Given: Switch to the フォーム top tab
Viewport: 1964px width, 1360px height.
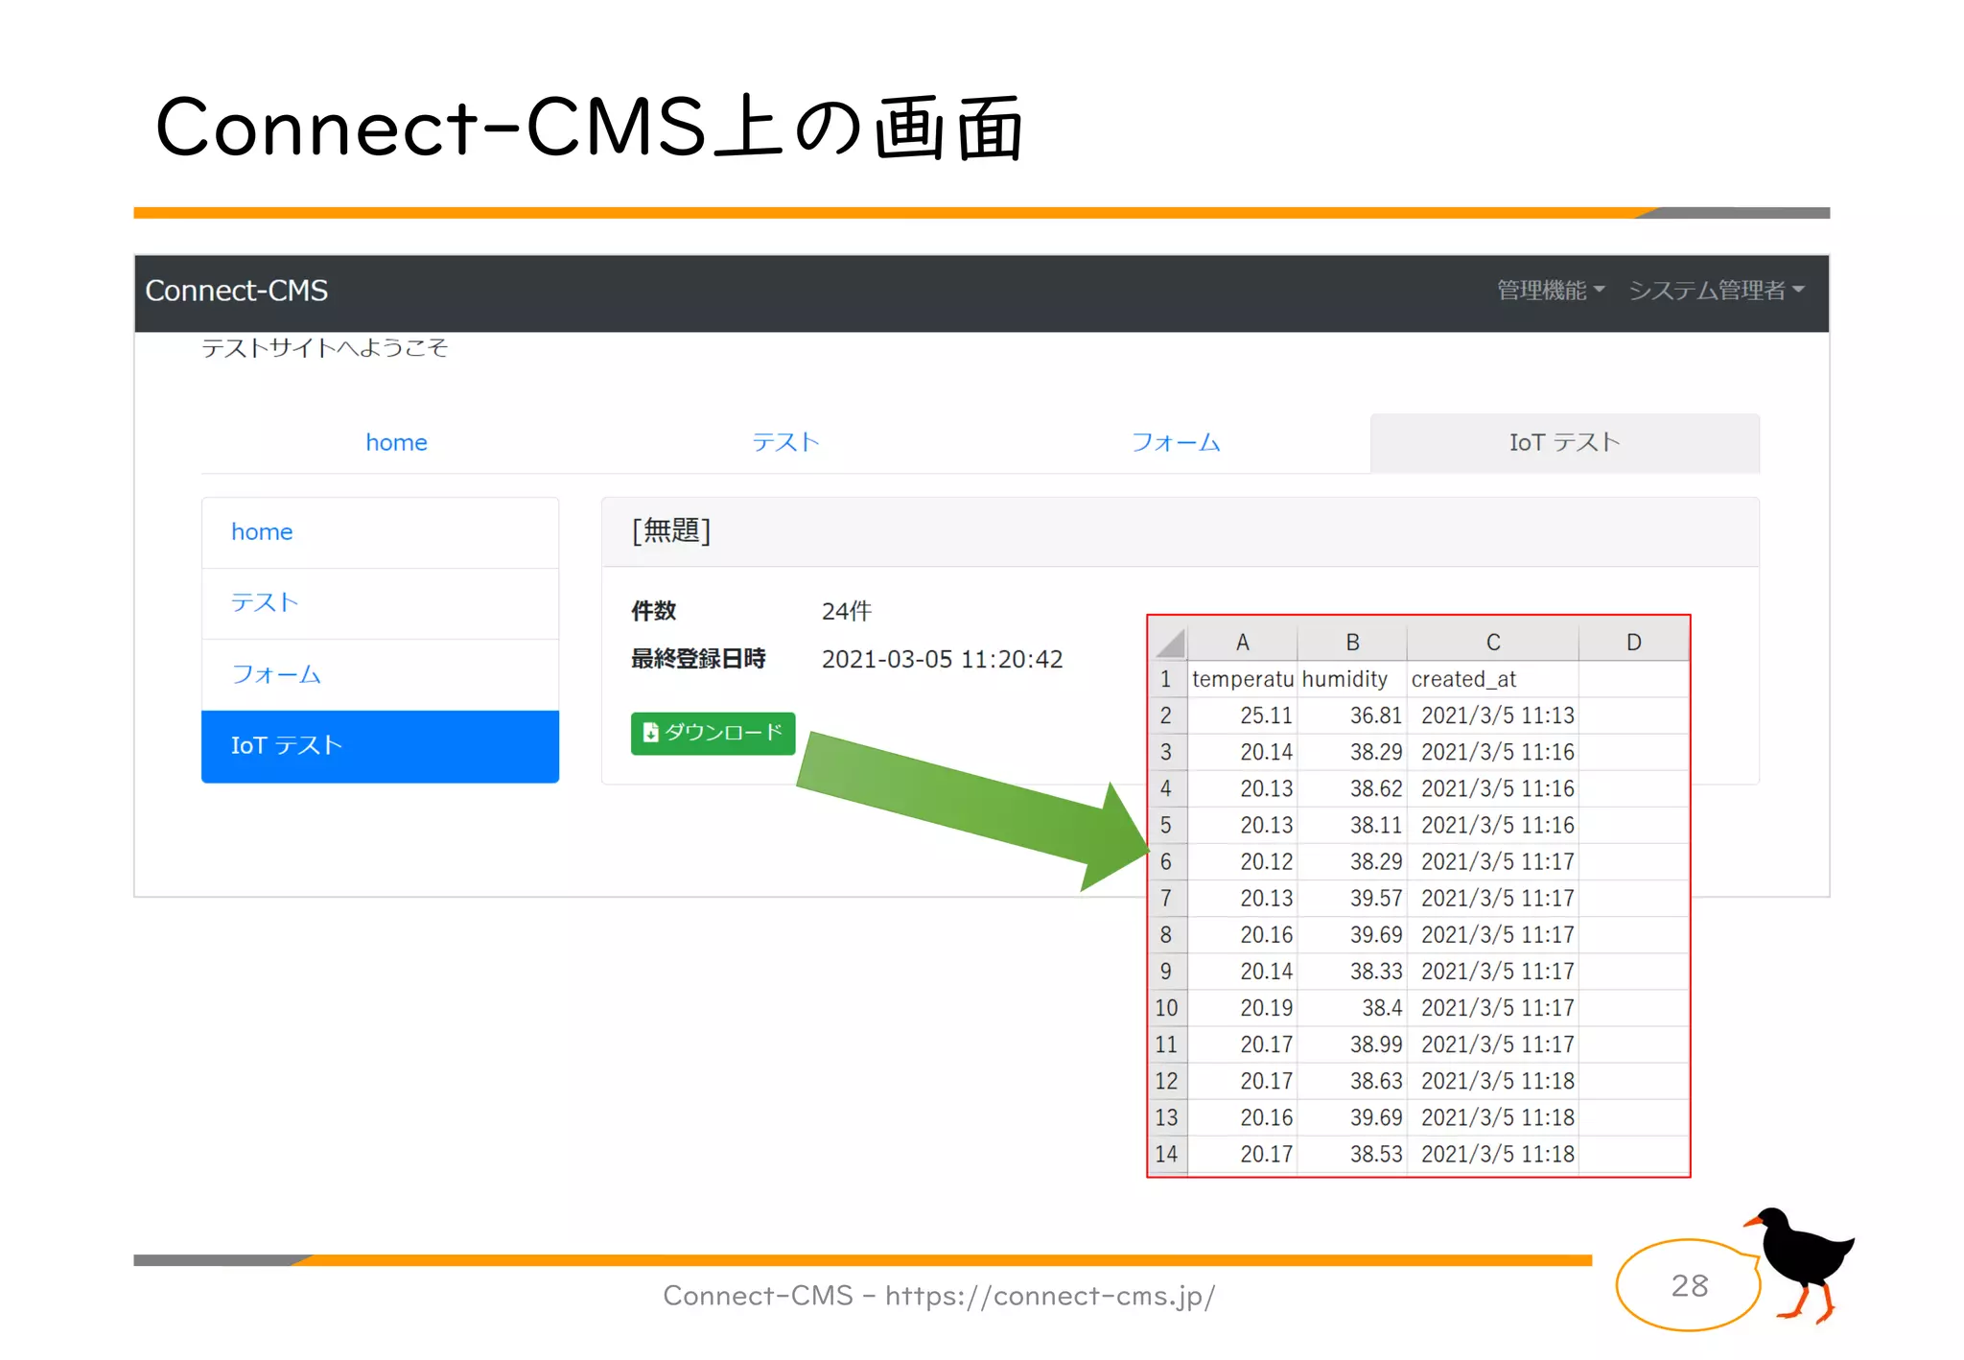Looking at the screenshot, I should (1176, 442).
